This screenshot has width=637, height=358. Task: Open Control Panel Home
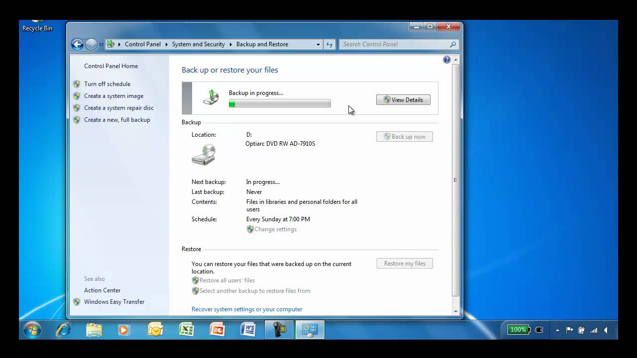tap(111, 66)
